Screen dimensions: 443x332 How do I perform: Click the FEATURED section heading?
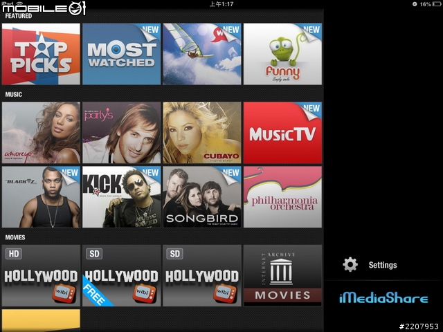(x=19, y=16)
